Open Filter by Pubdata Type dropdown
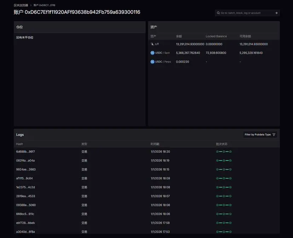Screen dimensions: 293x238 [260, 135]
